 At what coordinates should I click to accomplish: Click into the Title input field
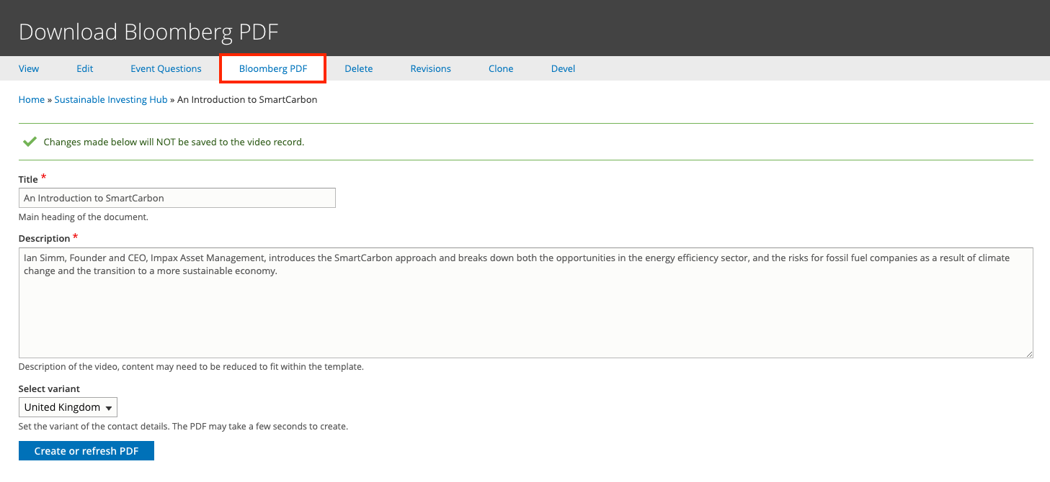pos(177,198)
